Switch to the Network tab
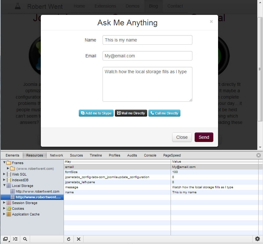The width and height of the screenshot is (263, 244). 56,155
